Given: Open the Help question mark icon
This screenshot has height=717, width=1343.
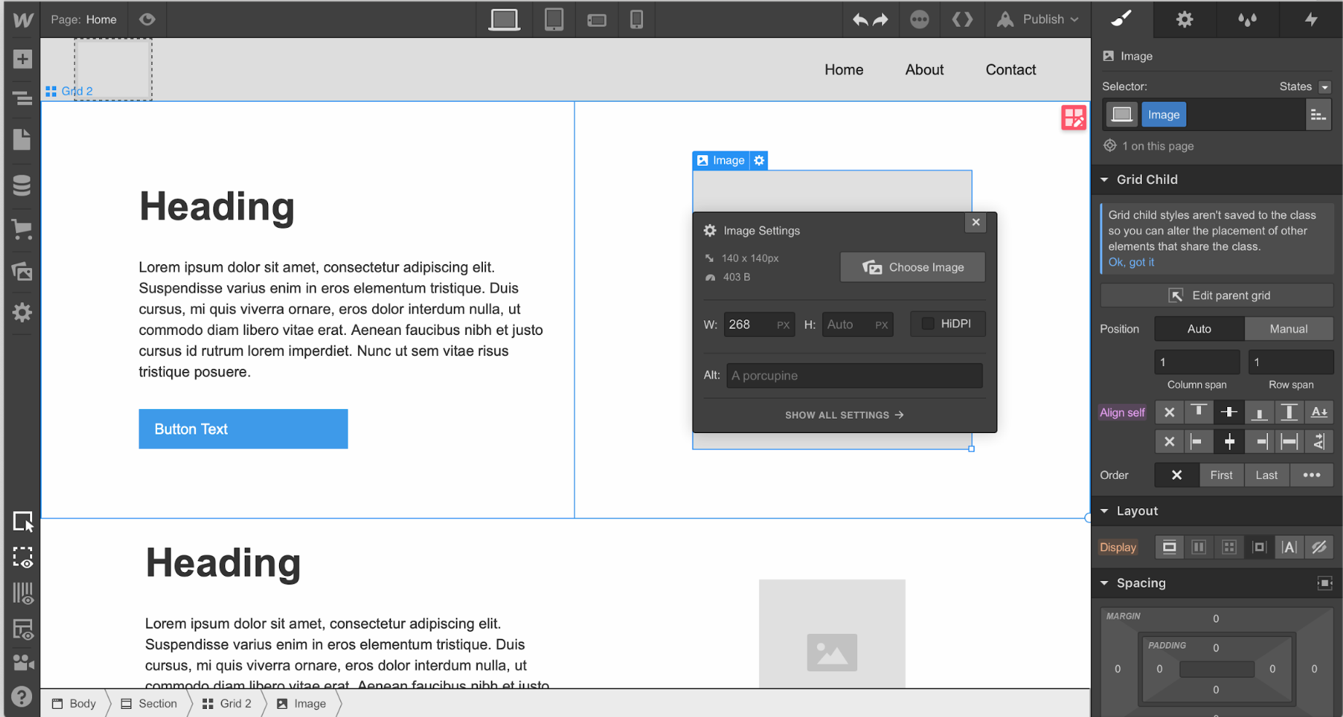Looking at the screenshot, I should click(x=23, y=697).
